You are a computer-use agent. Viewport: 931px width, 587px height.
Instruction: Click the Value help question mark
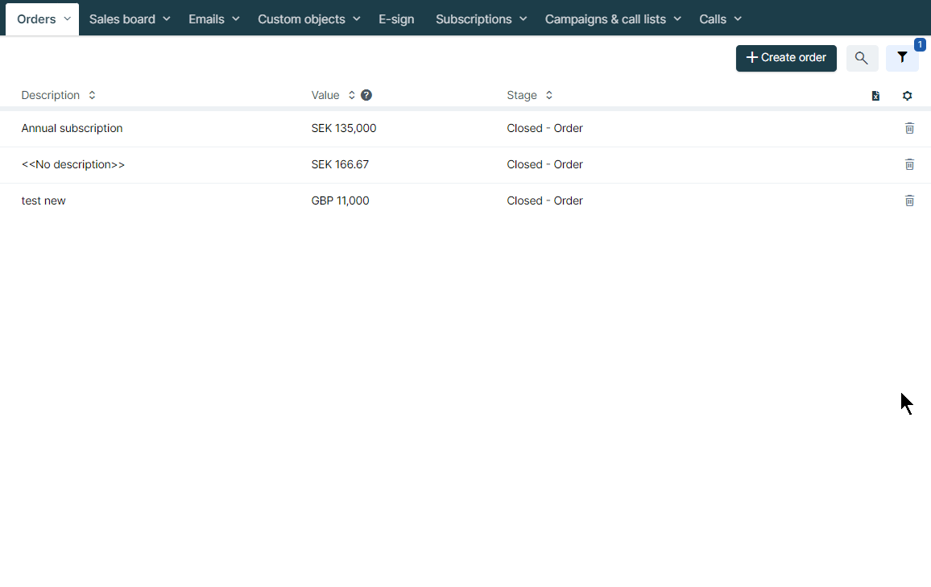coord(366,95)
